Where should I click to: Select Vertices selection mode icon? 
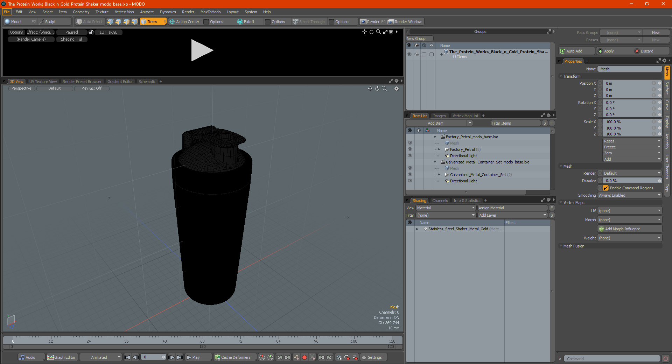point(110,22)
